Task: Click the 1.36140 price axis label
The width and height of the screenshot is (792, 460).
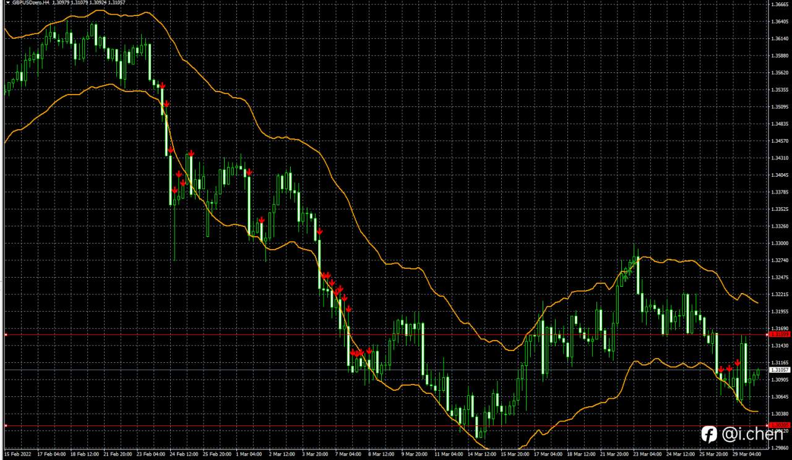Action: (780, 38)
